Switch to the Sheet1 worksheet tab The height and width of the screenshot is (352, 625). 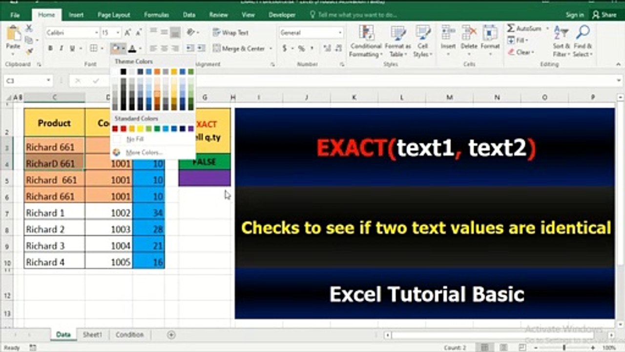pos(92,335)
